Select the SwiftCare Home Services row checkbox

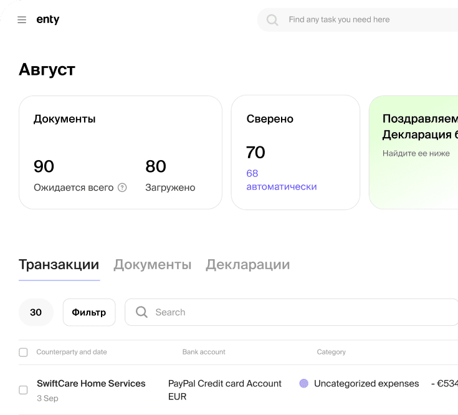click(24, 390)
